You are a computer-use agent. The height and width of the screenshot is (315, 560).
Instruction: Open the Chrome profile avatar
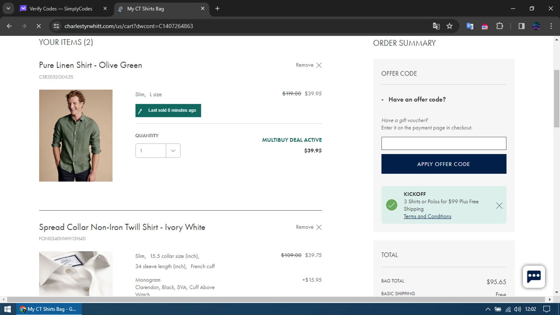pos(536,26)
